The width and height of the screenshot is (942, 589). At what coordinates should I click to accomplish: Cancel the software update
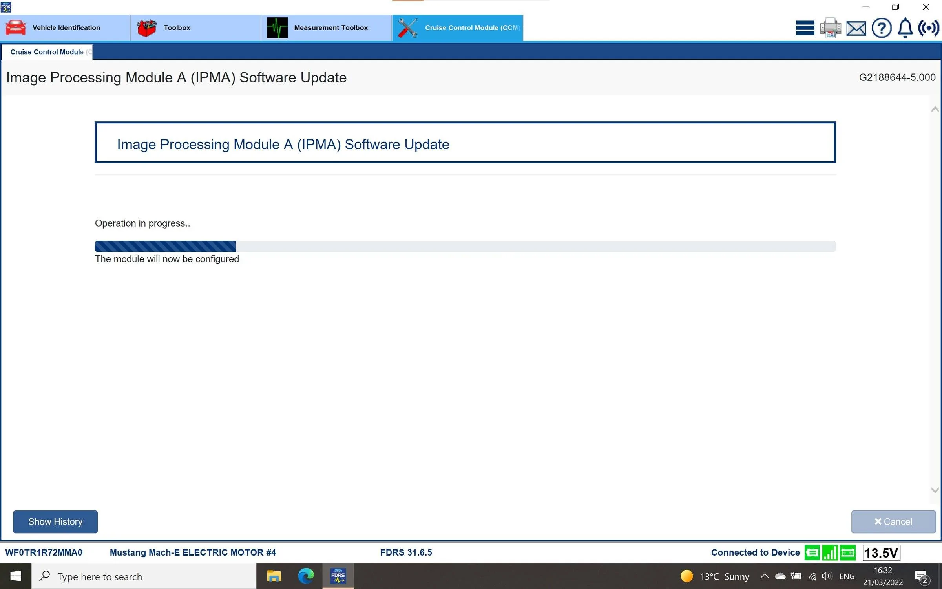click(x=893, y=522)
